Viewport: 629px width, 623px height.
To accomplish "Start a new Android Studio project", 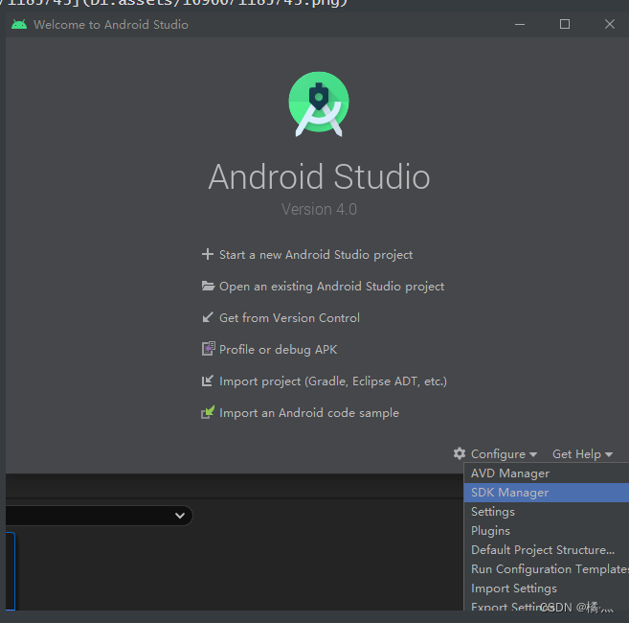I will pyautogui.click(x=316, y=255).
